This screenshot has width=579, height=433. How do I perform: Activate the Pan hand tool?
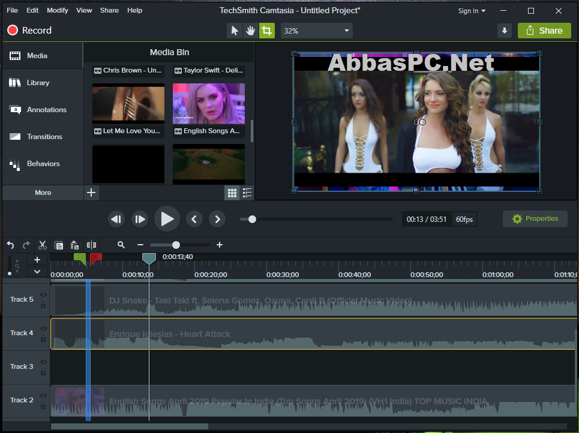[x=251, y=31]
